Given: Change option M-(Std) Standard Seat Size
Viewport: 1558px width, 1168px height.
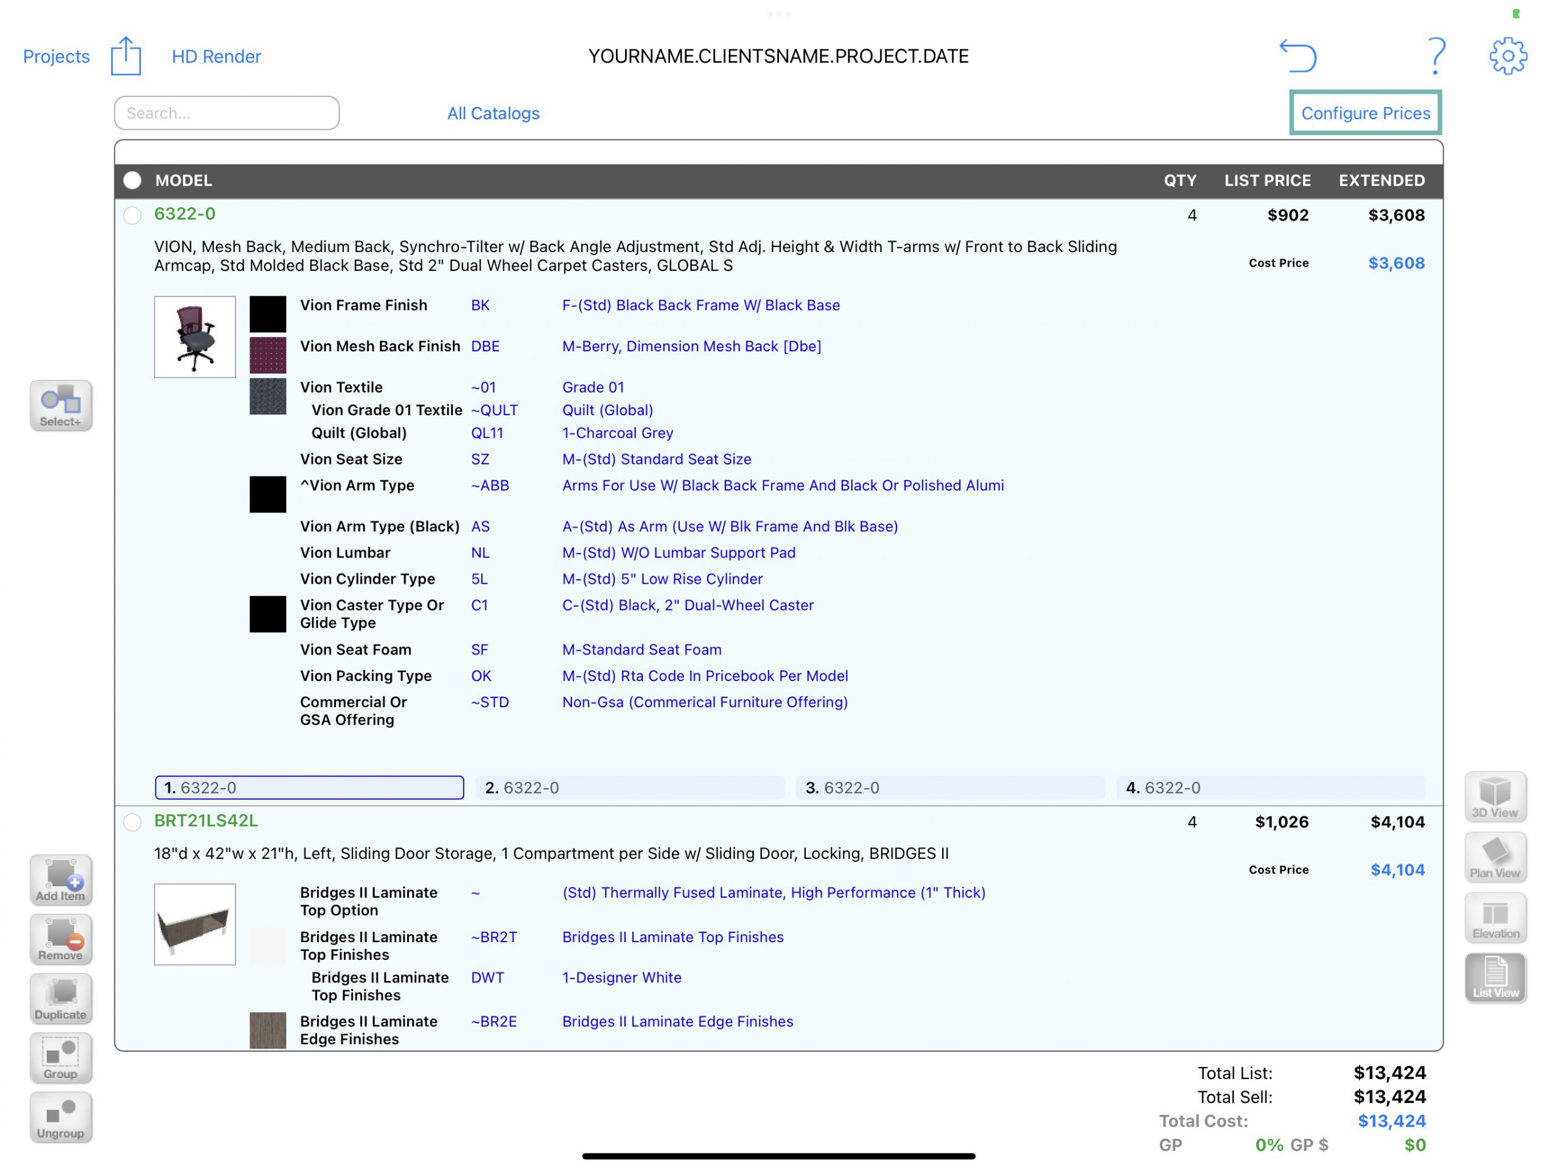Looking at the screenshot, I should click(657, 458).
